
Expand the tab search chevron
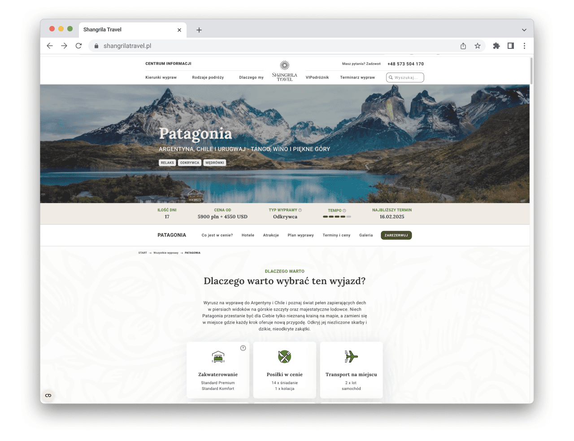524,30
